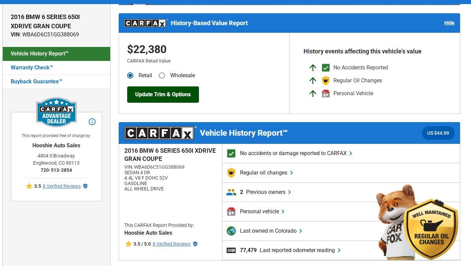Click the people icon in previous owners row
471x266 pixels.
tap(231, 192)
